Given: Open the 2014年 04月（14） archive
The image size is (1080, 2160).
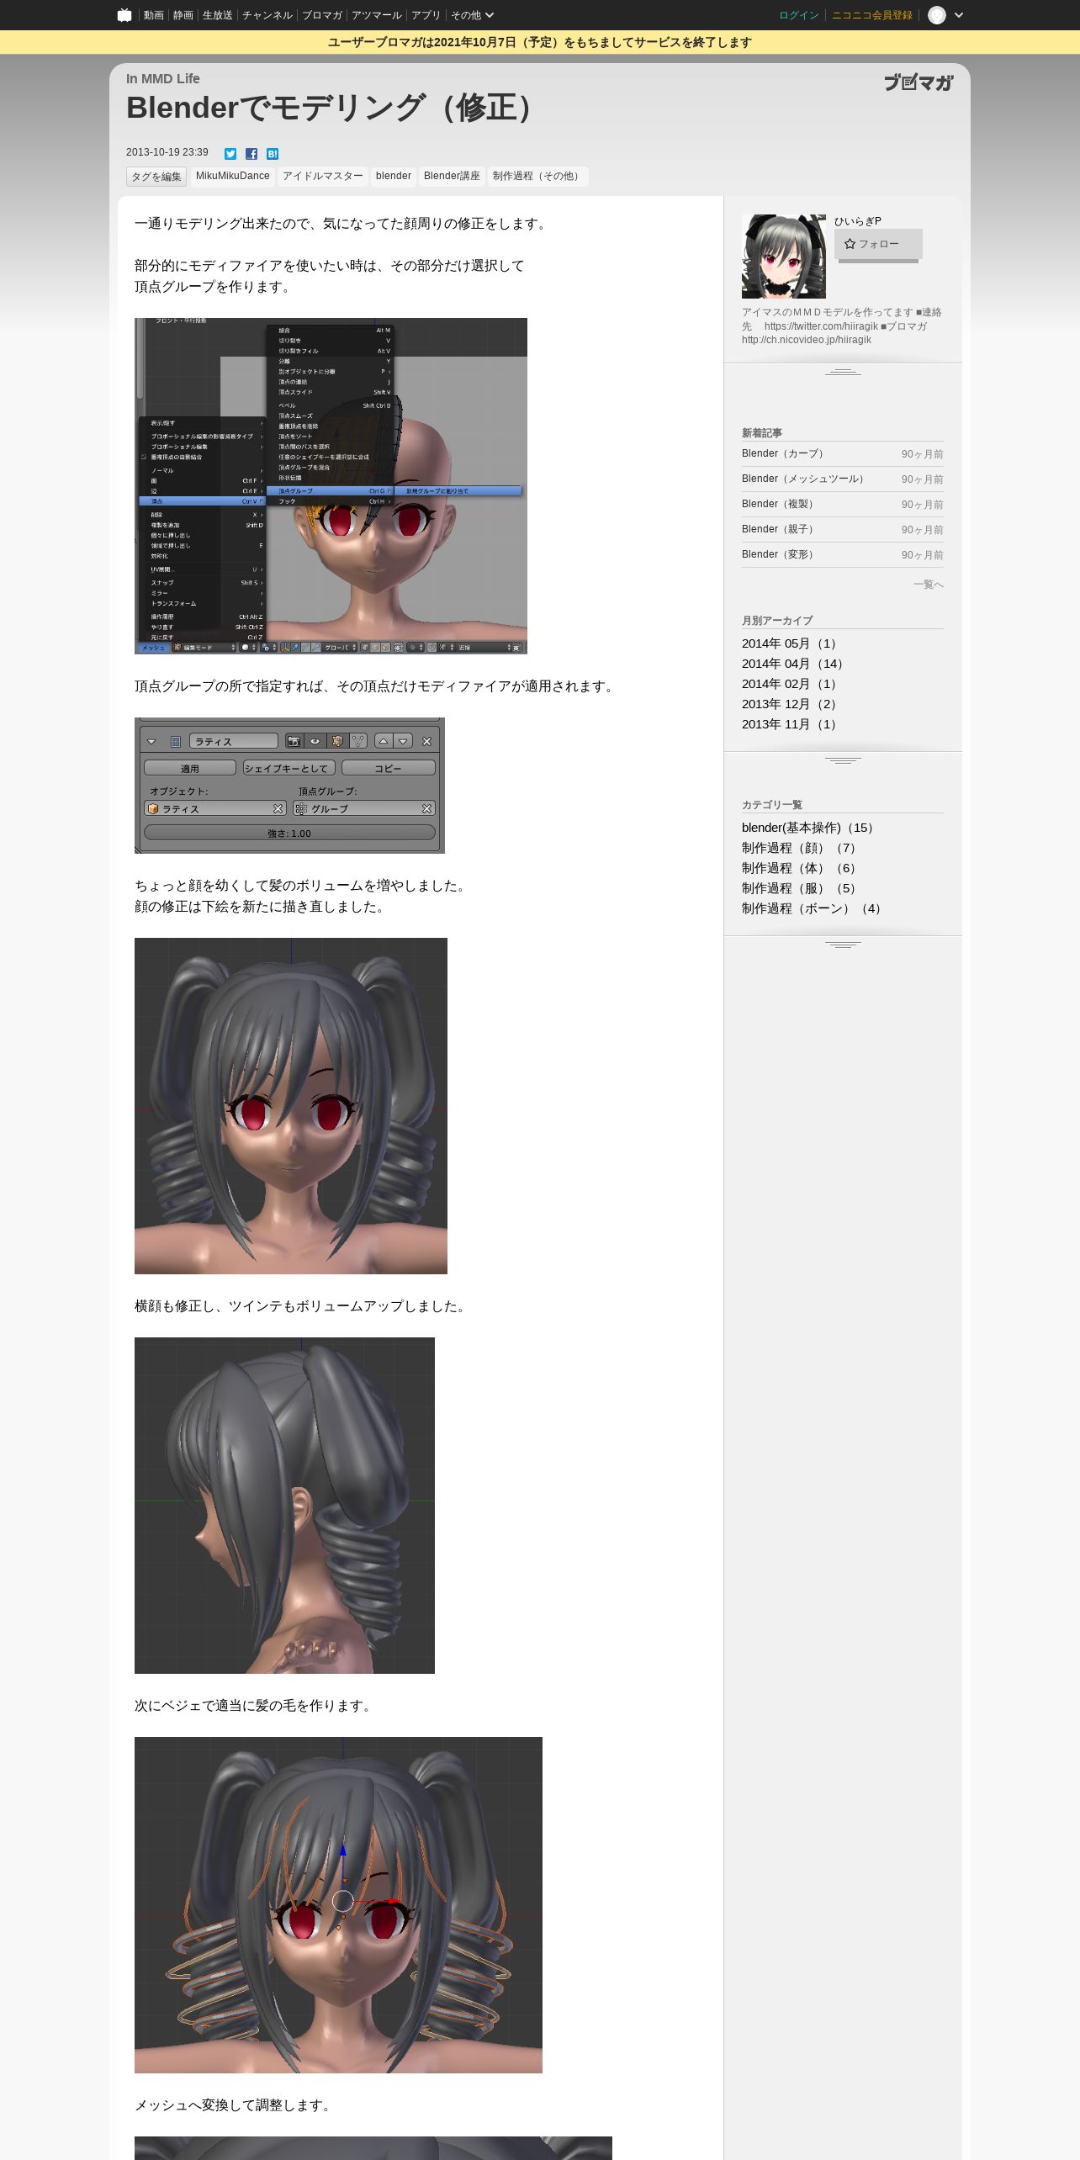Looking at the screenshot, I should pyautogui.click(x=795, y=664).
